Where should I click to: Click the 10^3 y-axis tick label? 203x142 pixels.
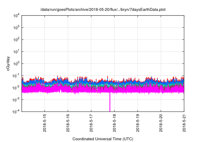click(16, 28)
